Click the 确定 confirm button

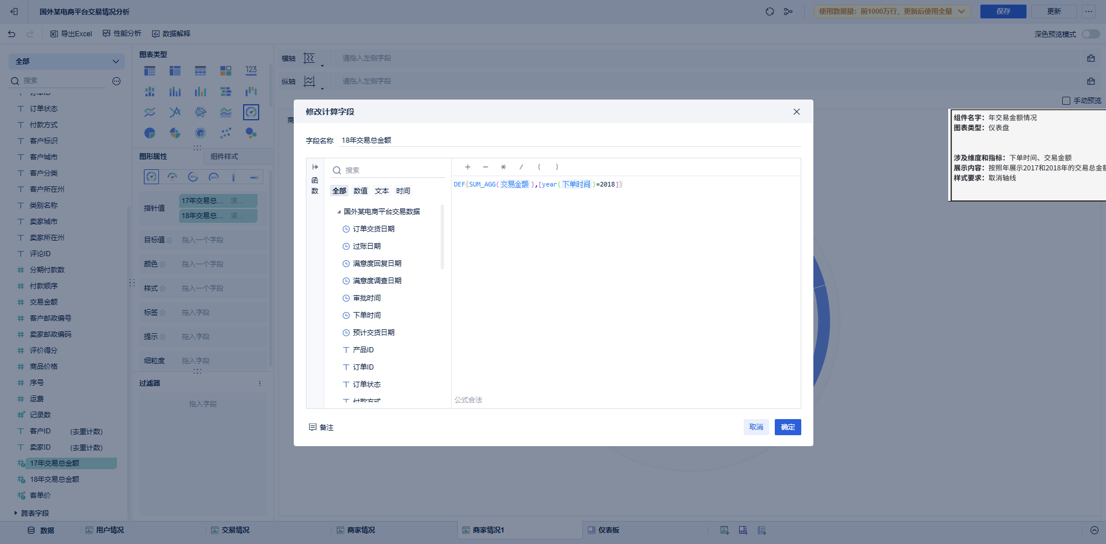tap(788, 427)
